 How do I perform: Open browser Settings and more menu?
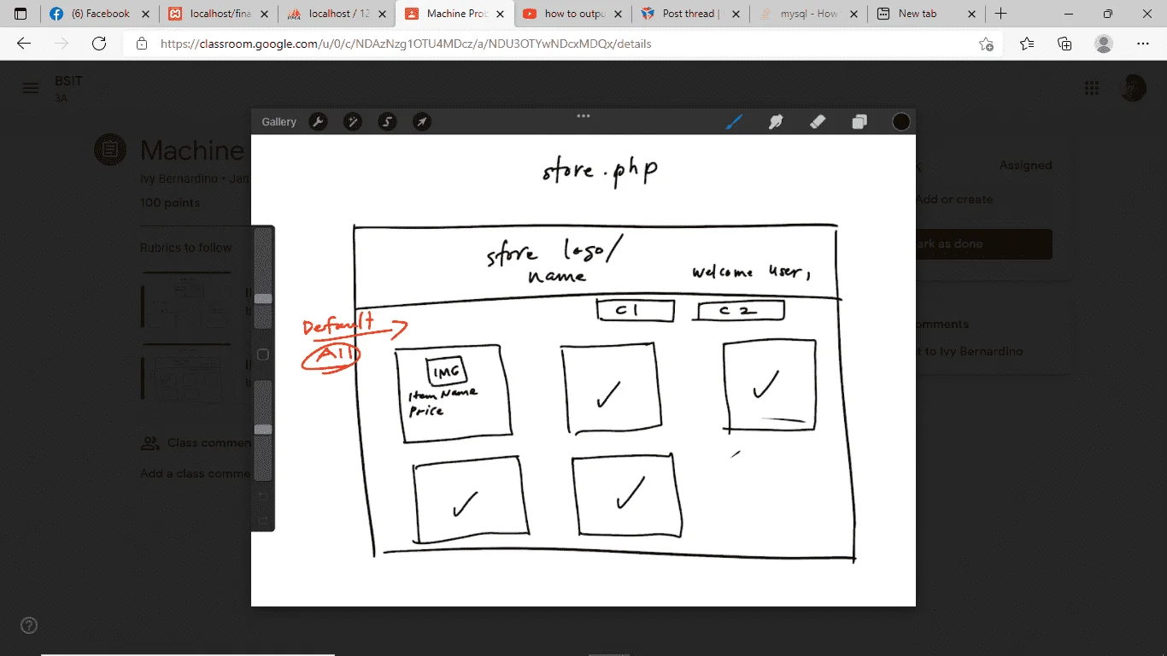click(x=1143, y=44)
